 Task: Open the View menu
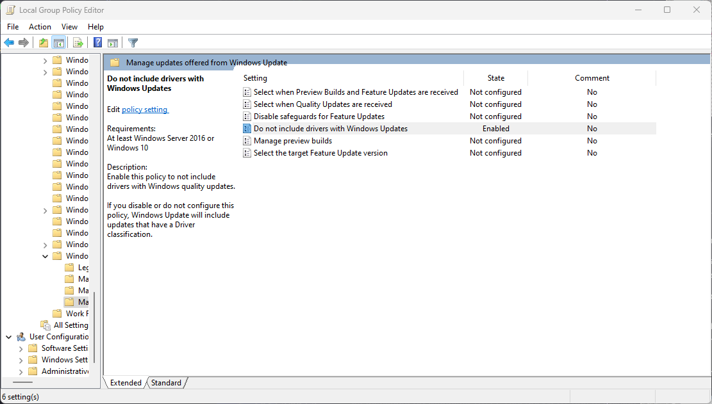[x=69, y=27]
